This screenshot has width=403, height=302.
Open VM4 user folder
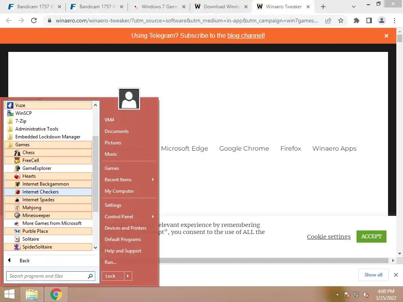[109, 120]
